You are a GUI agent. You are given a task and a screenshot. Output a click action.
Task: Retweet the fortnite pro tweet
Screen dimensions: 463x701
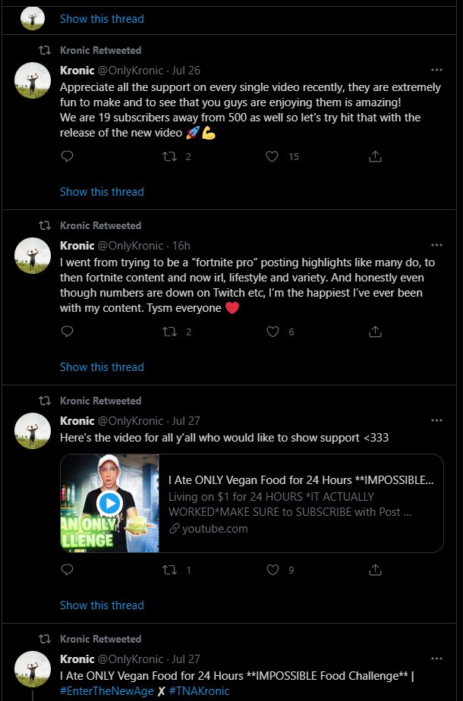[171, 332]
